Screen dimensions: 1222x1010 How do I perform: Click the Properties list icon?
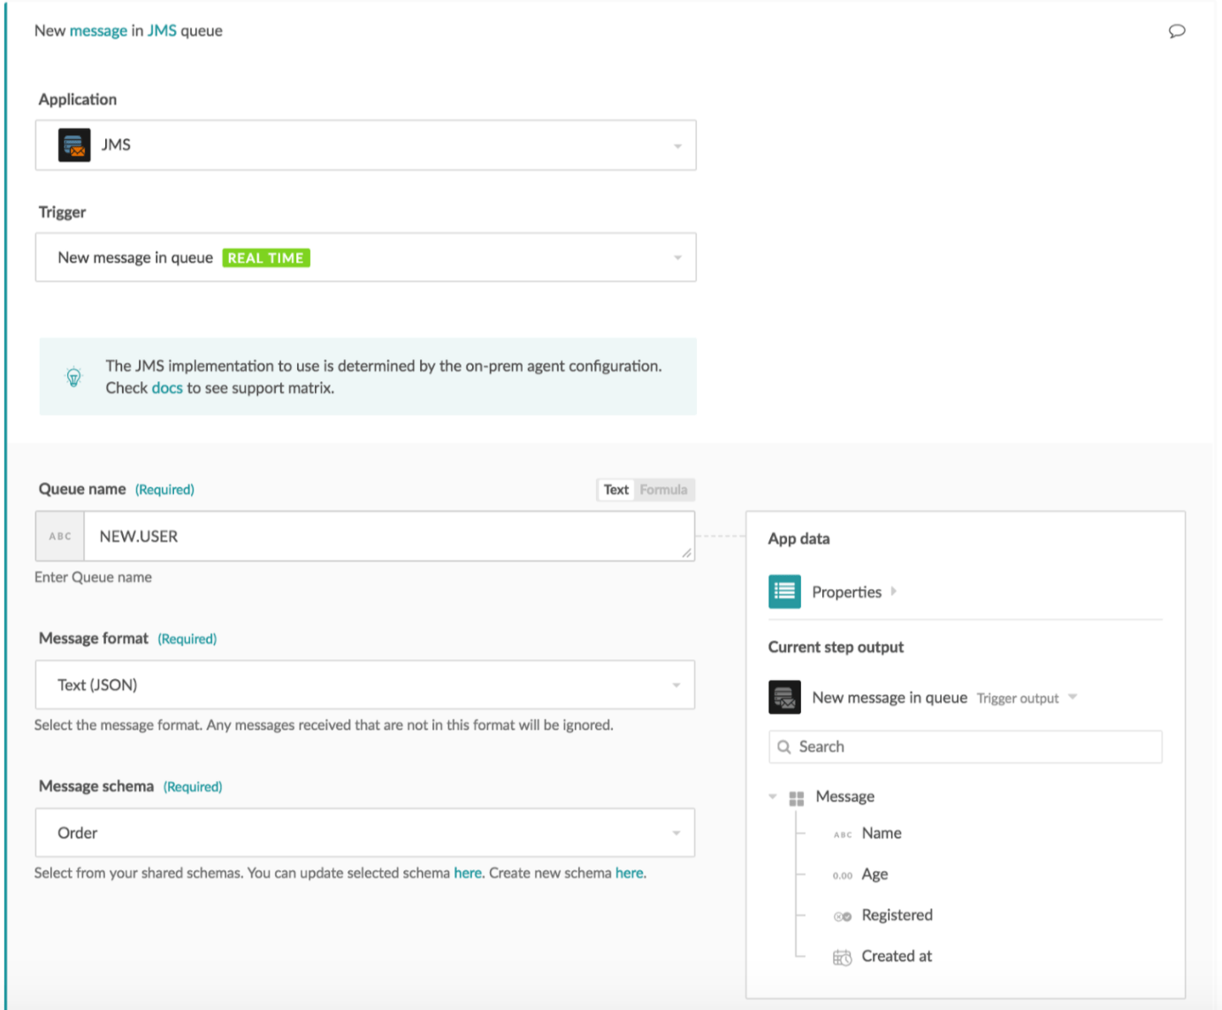click(784, 592)
